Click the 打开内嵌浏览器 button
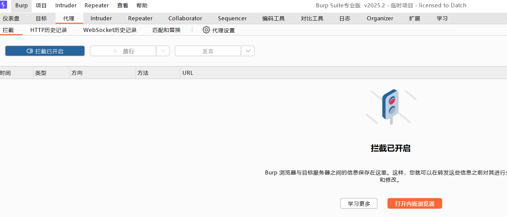 click(415, 203)
